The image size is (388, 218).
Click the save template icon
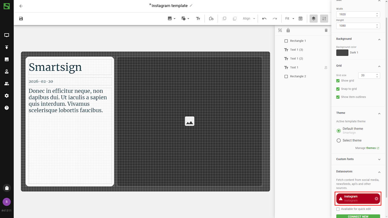click(21, 19)
